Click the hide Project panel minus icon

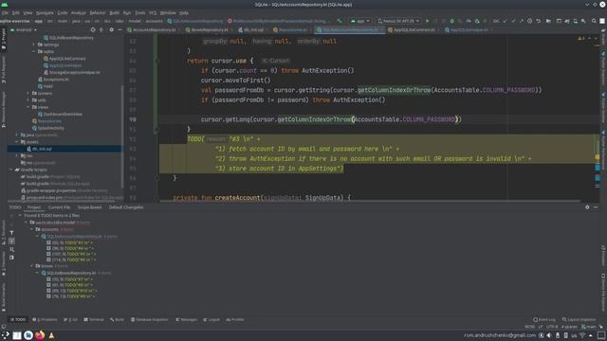[120, 29]
